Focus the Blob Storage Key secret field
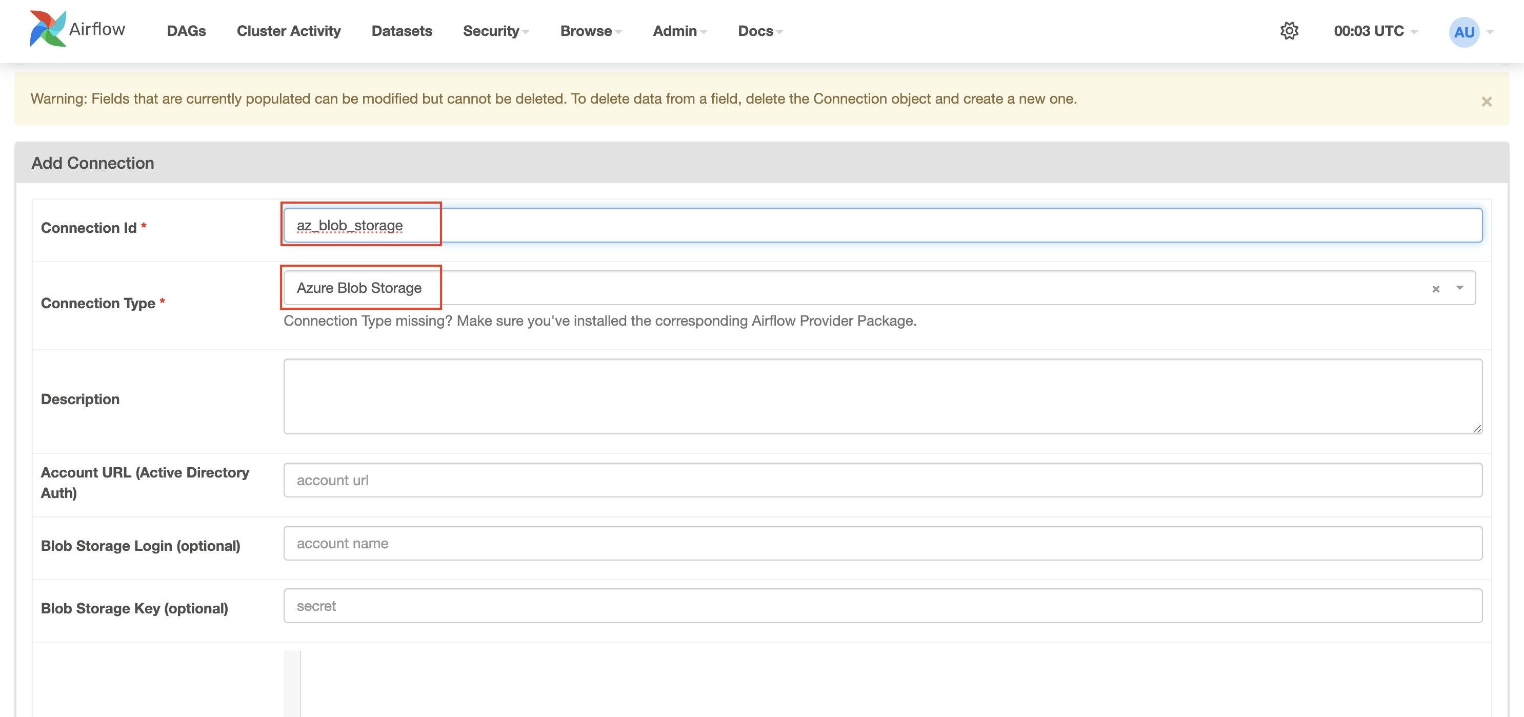Viewport: 1524px width, 717px height. (x=883, y=606)
